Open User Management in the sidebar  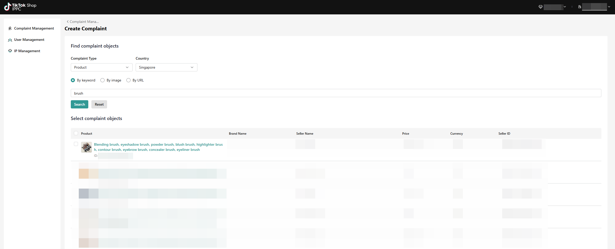click(x=29, y=40)
